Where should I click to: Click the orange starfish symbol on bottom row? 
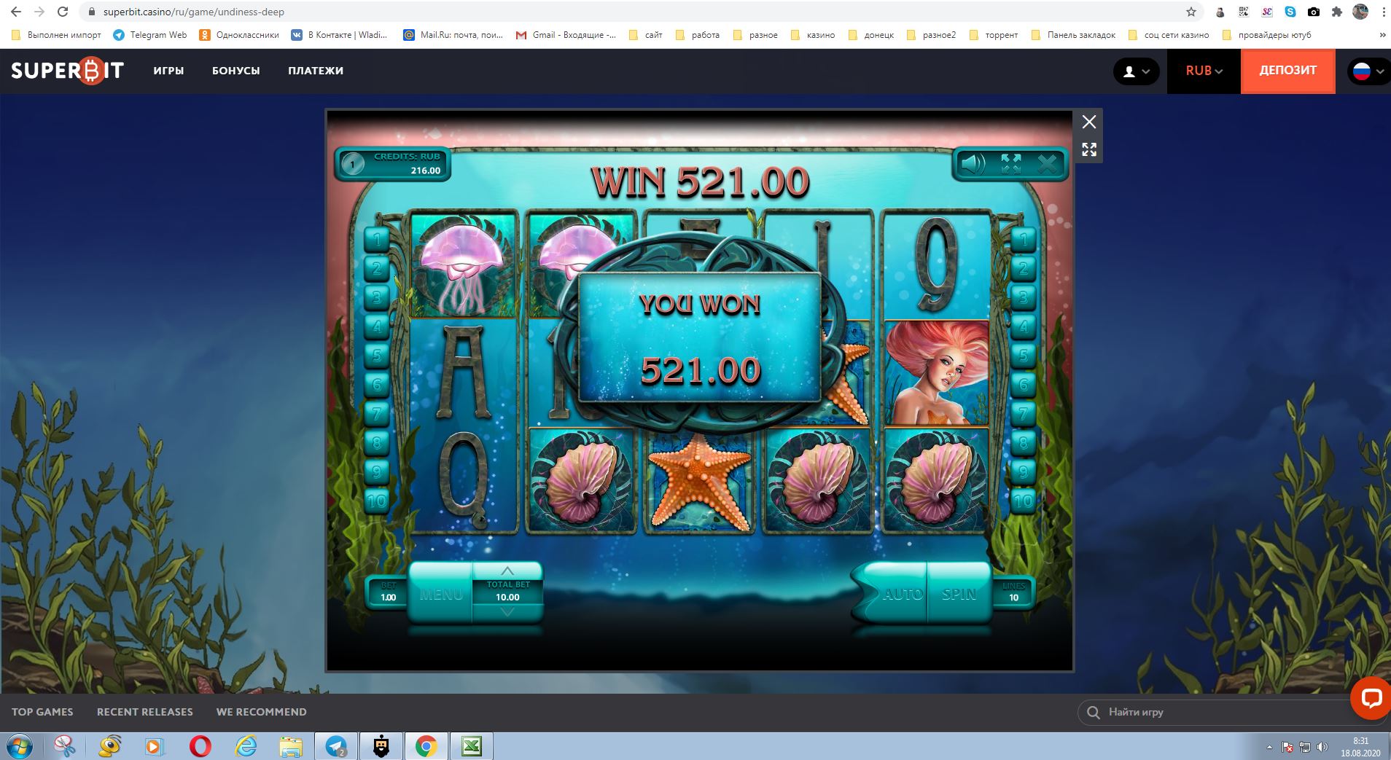click(x=698, y=482)
